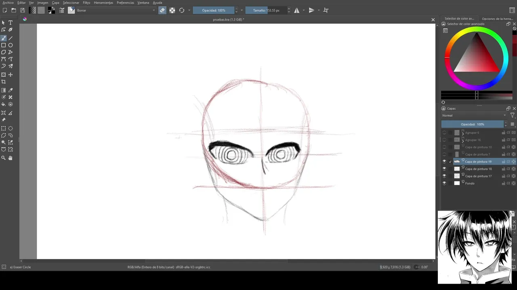Select the Color Sampler eyedropper tool
Image resolution: width=517 pixels, height=290 pixels.
click(x=11, y=90)
